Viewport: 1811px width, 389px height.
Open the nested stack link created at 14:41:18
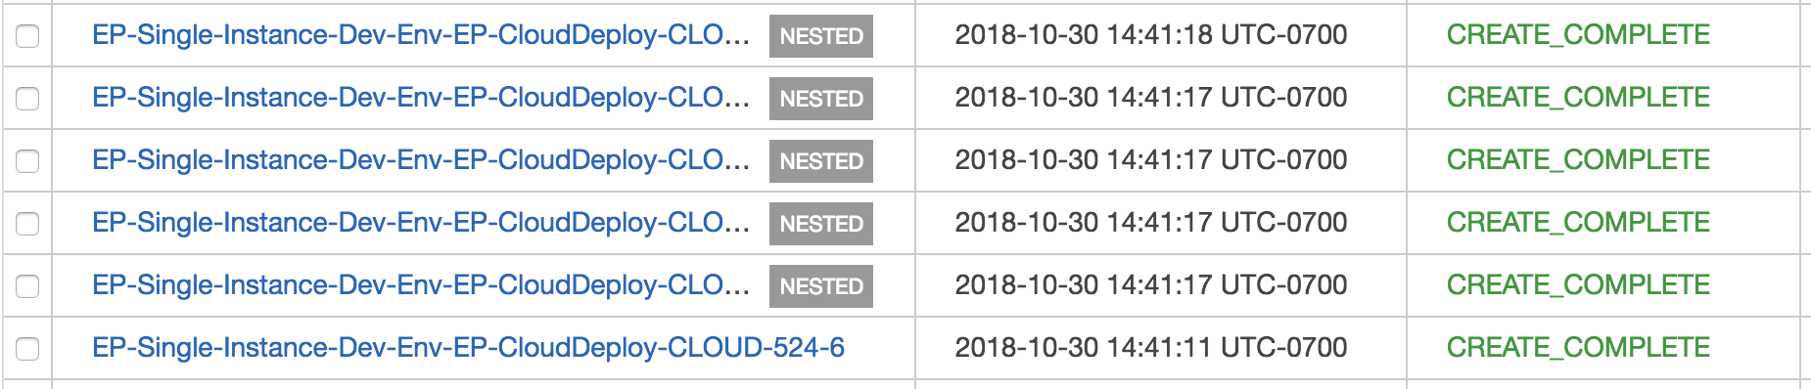[x=421, y=35]
